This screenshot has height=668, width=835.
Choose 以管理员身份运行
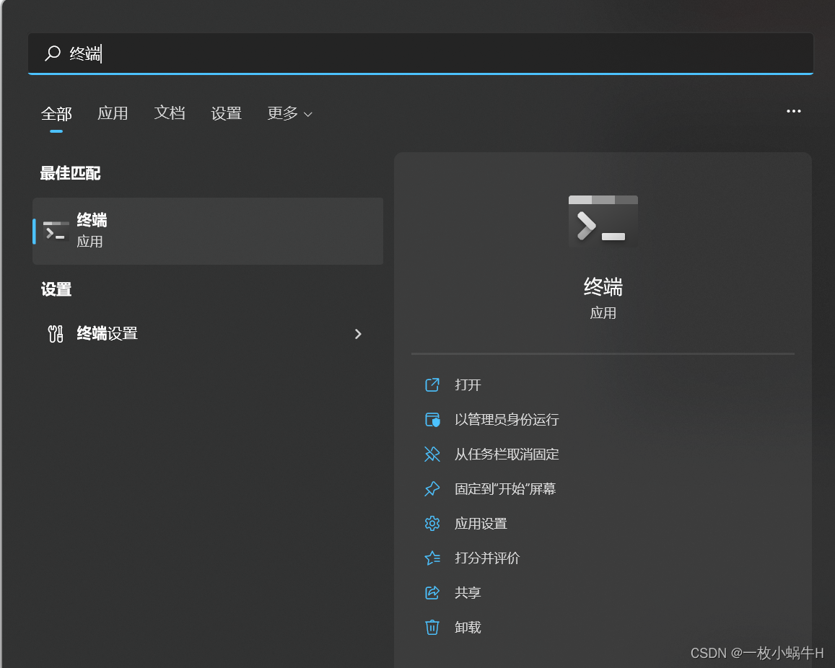[507, 419]
